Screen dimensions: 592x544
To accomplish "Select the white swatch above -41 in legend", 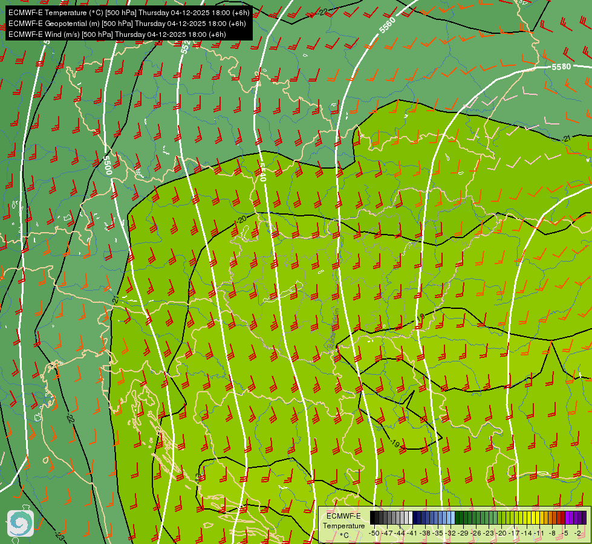I will (411, 517).
